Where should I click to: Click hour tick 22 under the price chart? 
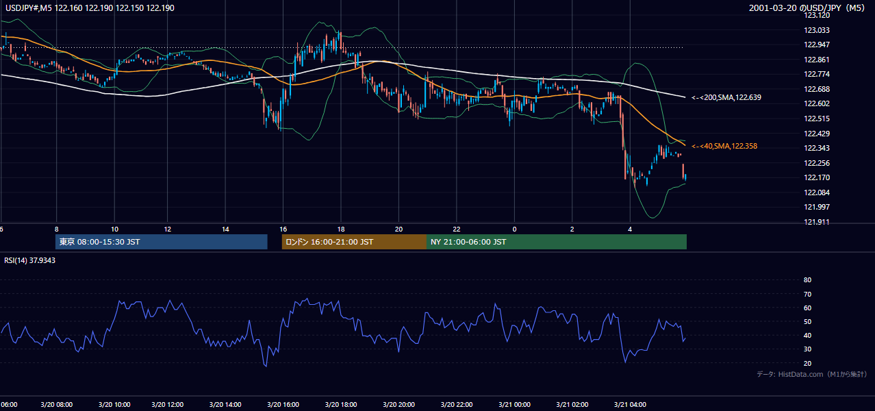pyautogui.click(x=457, y=229)
